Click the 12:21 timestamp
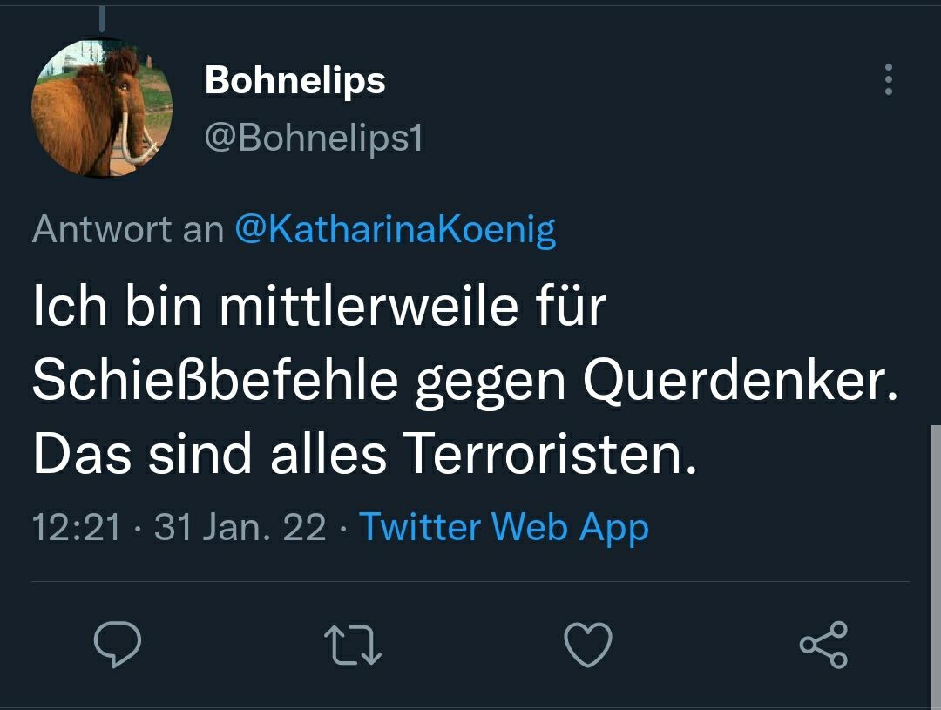 click(77, 528)
